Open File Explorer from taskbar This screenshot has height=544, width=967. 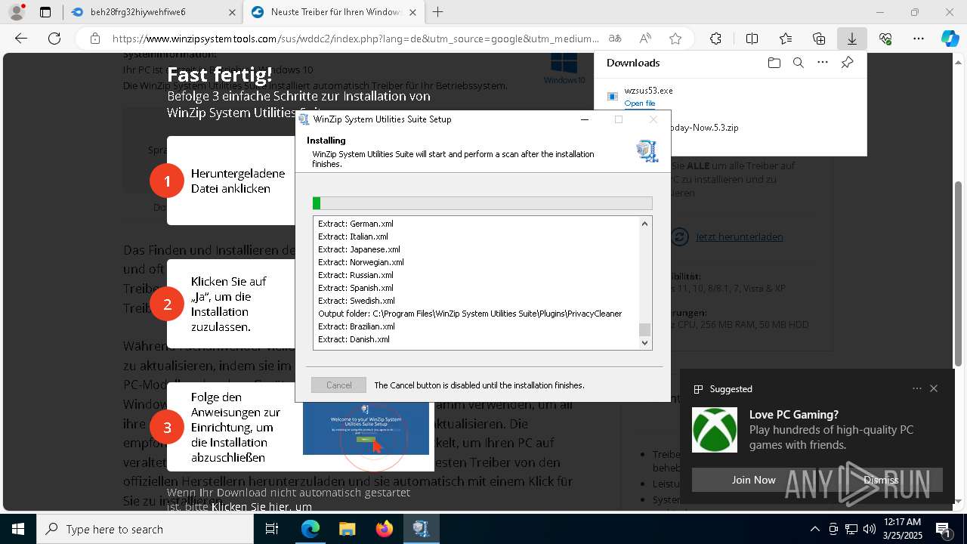click(347, 529)
